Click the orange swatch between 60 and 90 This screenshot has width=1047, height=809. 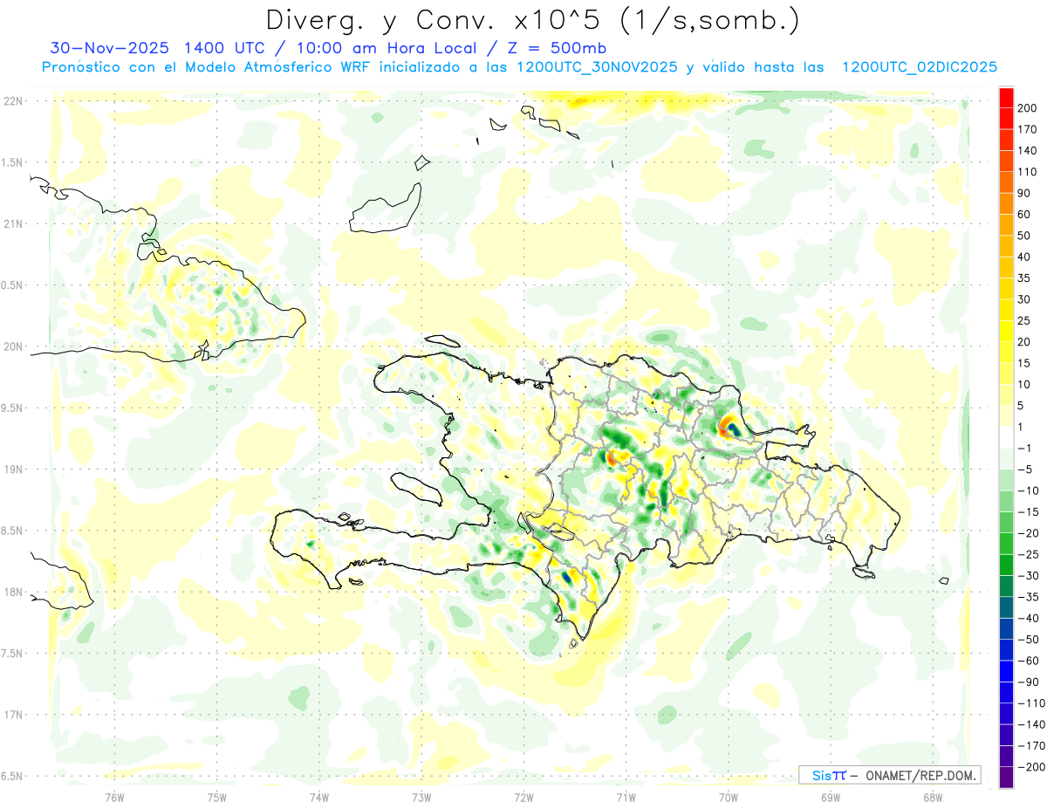(x=1006, y=204)
